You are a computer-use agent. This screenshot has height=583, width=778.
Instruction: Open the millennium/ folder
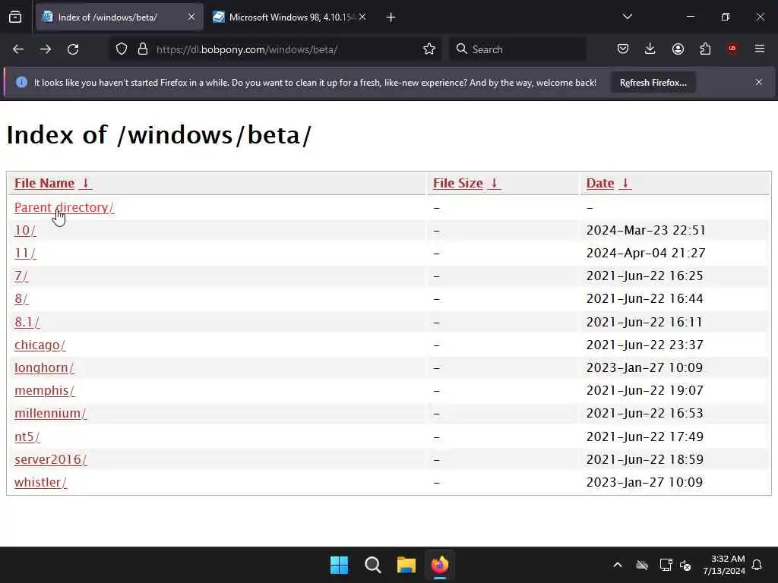click(51, 414)
